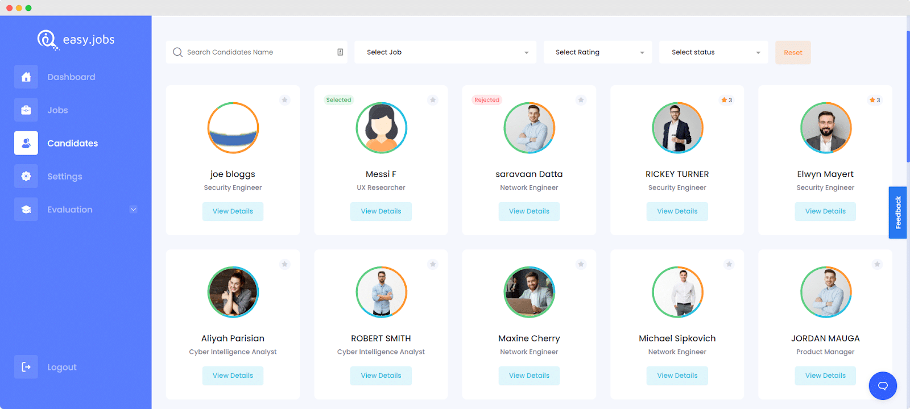This screenshot has height=409, width=910.
Task: Toggle the star on Maxine Cherry card
Action: pos(581,264)
